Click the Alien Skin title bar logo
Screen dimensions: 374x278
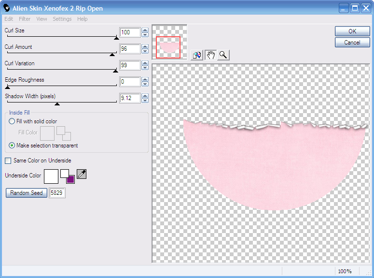tap(7, 8)
